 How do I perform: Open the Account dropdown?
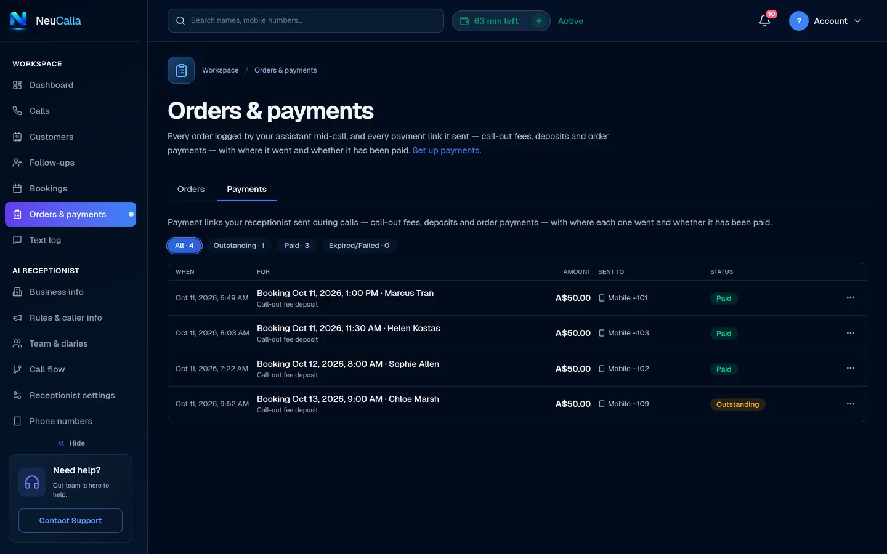825,21
